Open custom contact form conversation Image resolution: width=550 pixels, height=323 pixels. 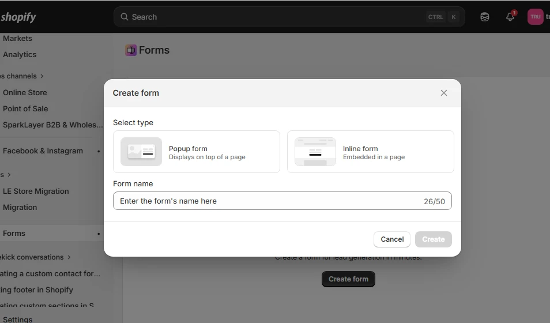50,274
